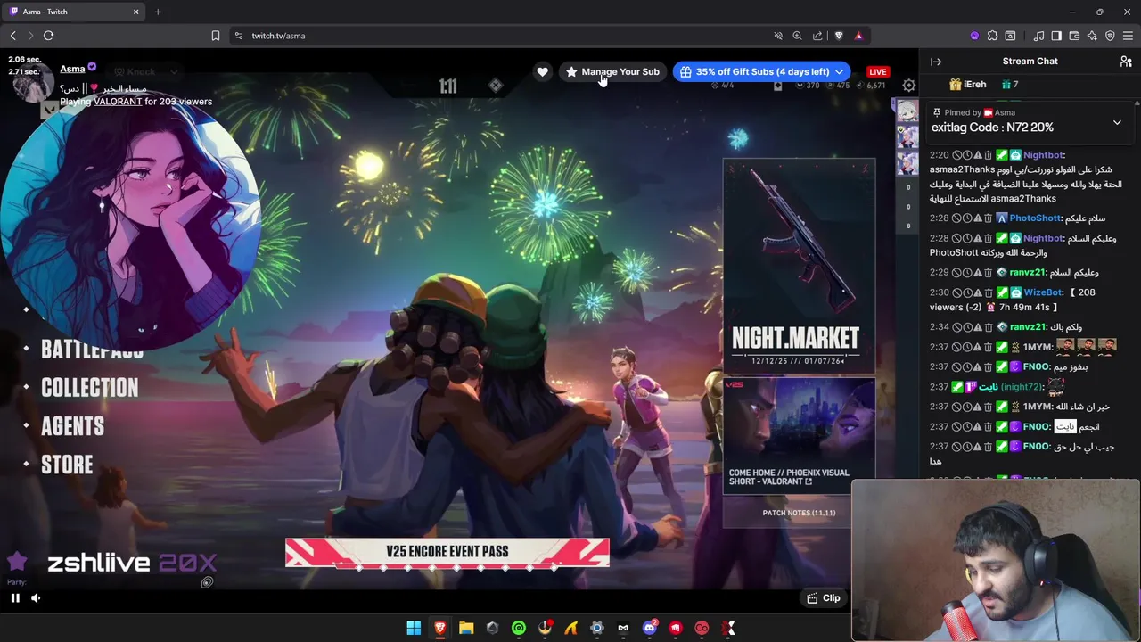Delete WizeBot's 2:30 message via trash icon
The width and height of the screenshot is (1141, 642).
point(988,292)
